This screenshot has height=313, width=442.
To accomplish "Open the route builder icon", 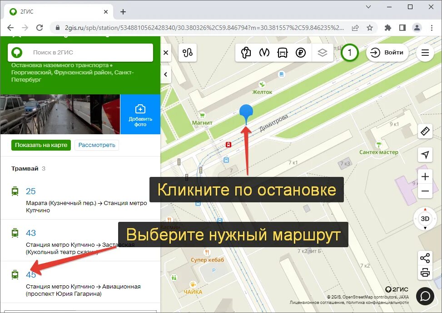I will pos(188,52).
